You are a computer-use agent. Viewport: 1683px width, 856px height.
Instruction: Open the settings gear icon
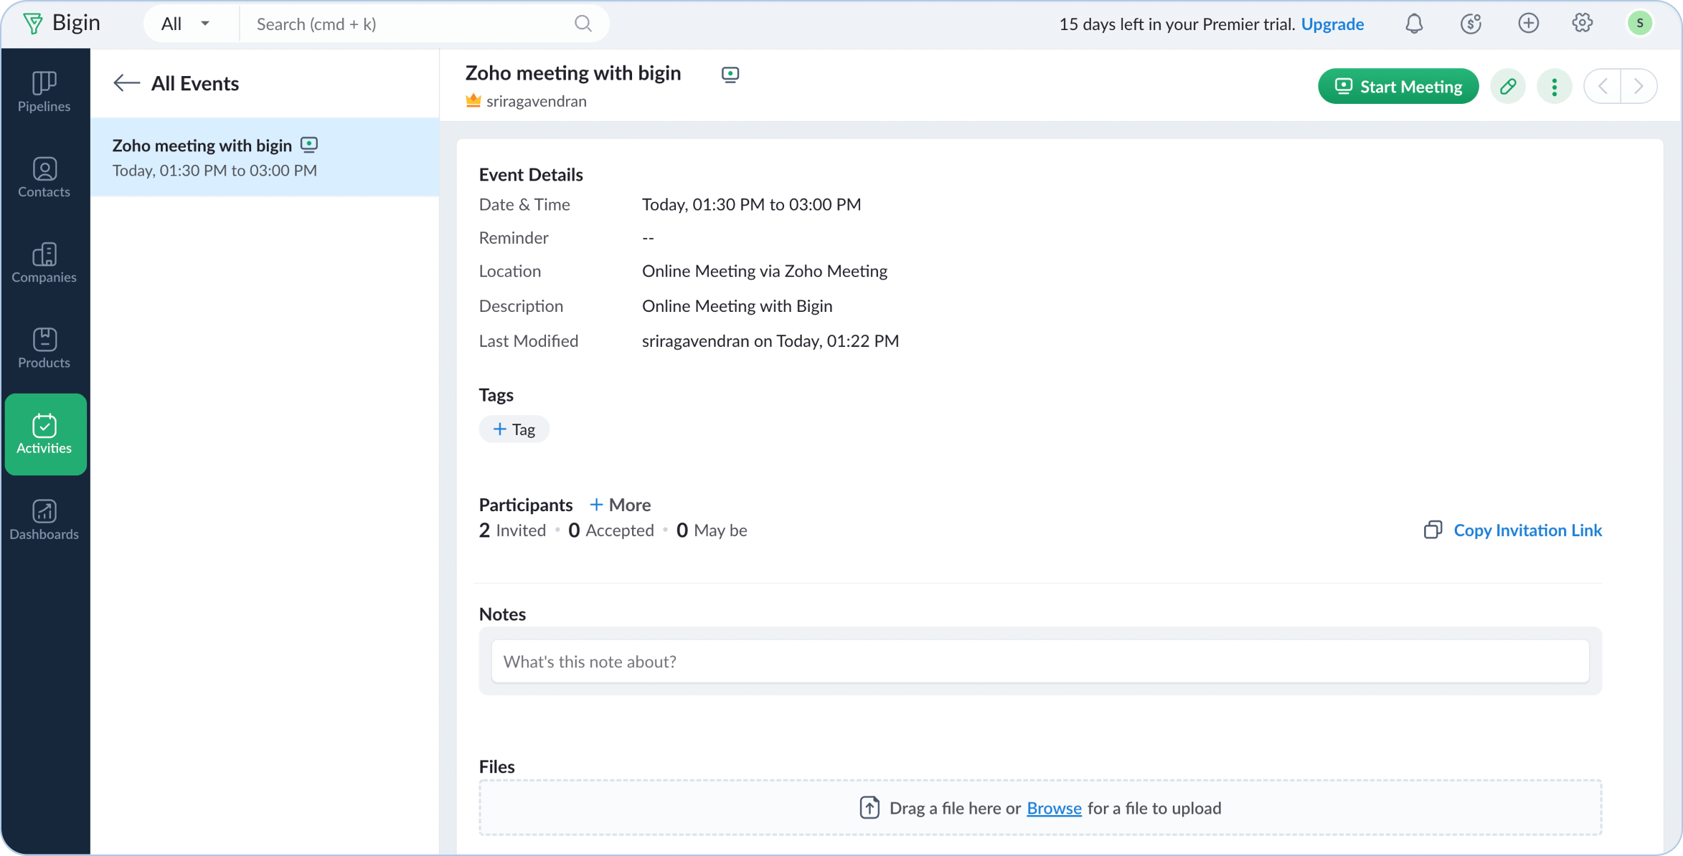(1582, 24)
